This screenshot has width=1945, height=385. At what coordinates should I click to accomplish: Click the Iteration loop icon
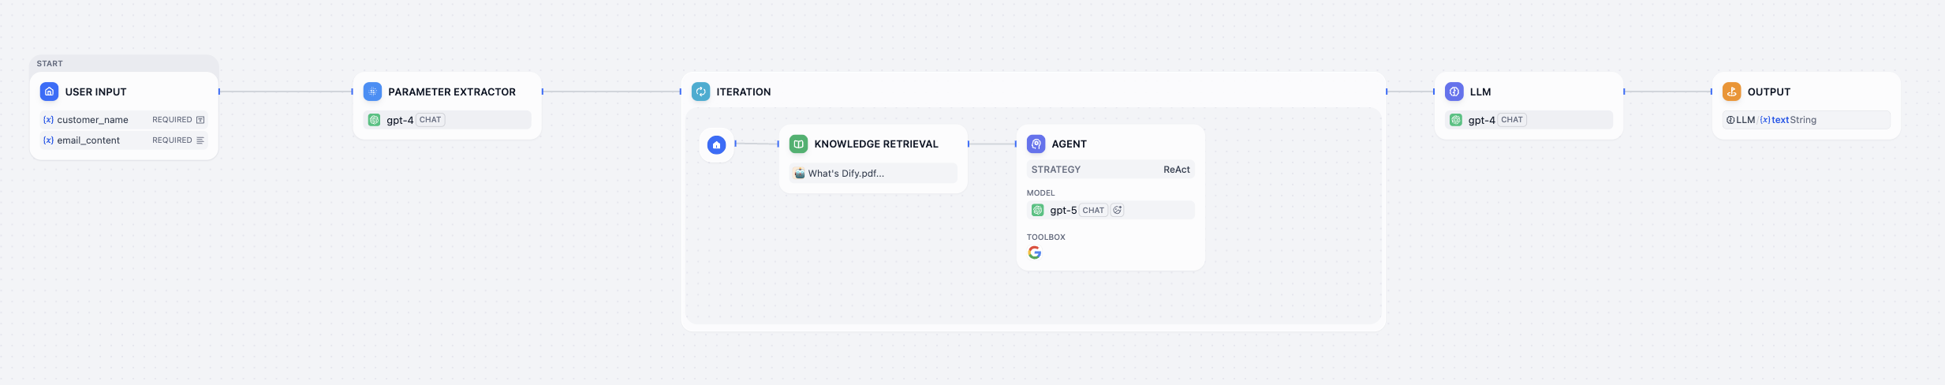(700, 92)
